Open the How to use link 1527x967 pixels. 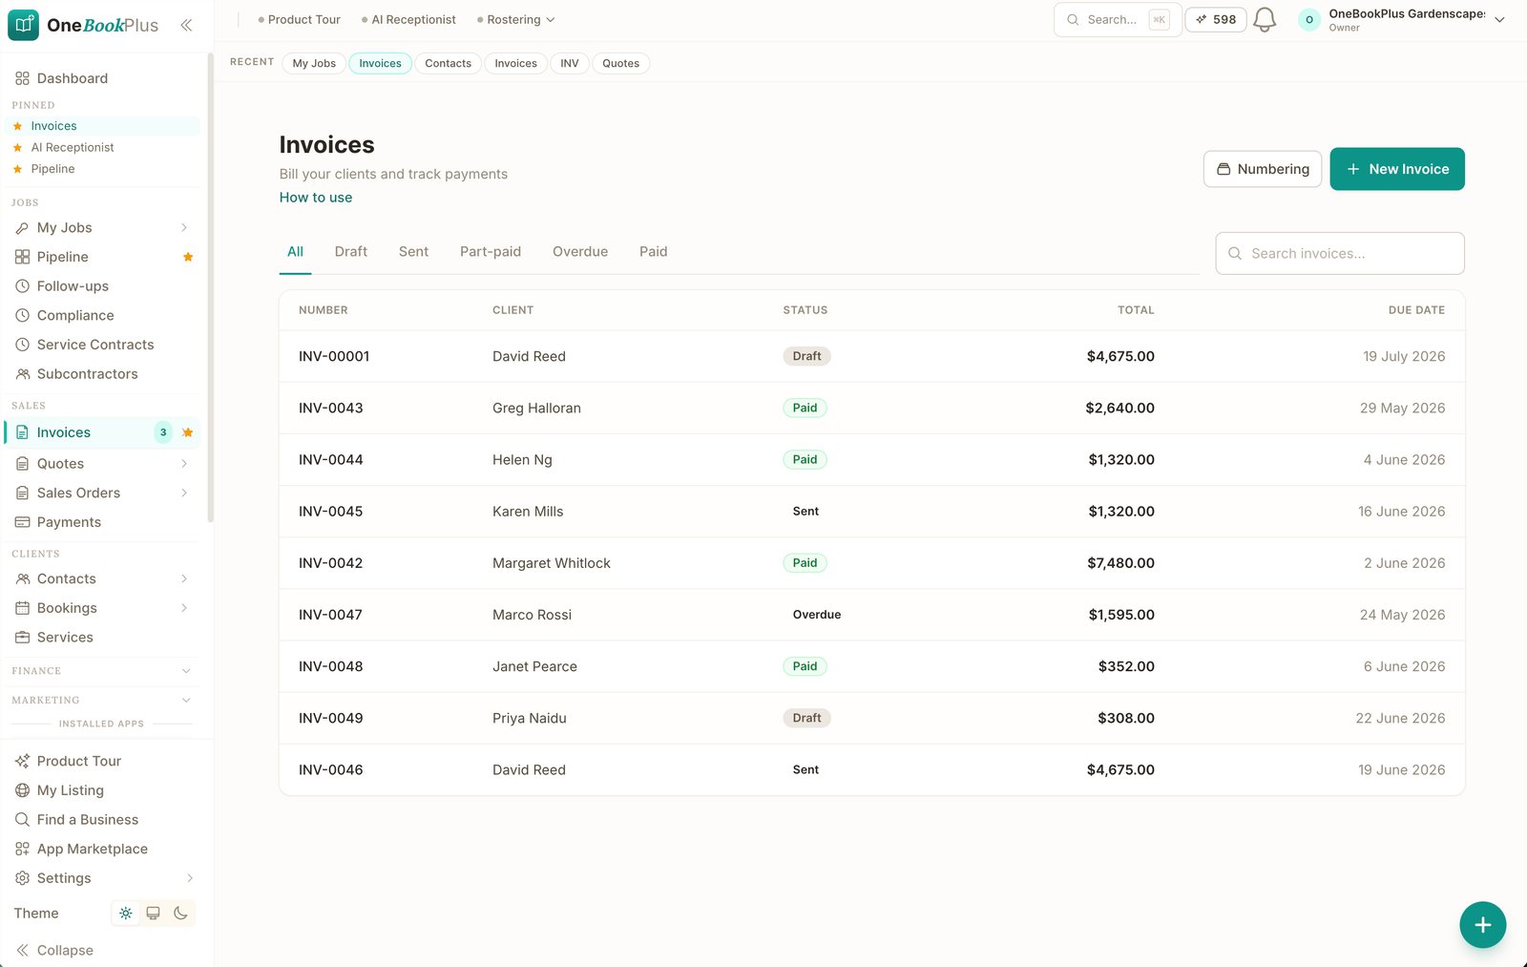(316, 198)
